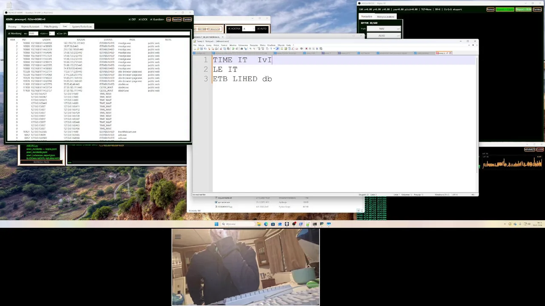Open the Windows Start menu

coord(216,224)
